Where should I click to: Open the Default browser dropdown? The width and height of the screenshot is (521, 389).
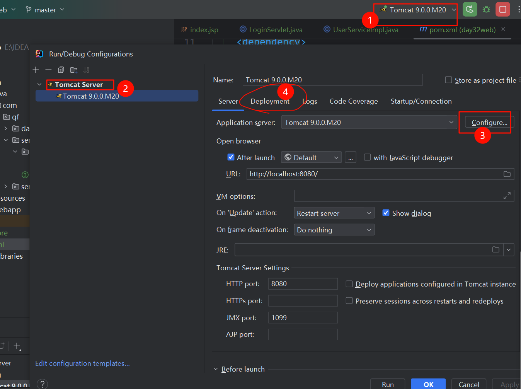click(311, 157)
